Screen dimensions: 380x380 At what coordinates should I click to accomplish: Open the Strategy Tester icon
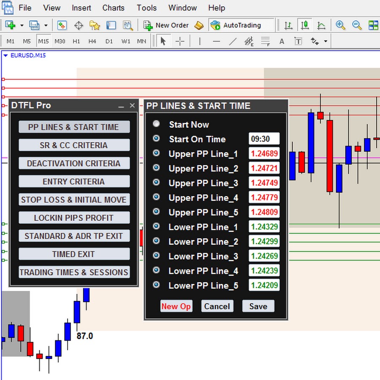tap(128, 25)
